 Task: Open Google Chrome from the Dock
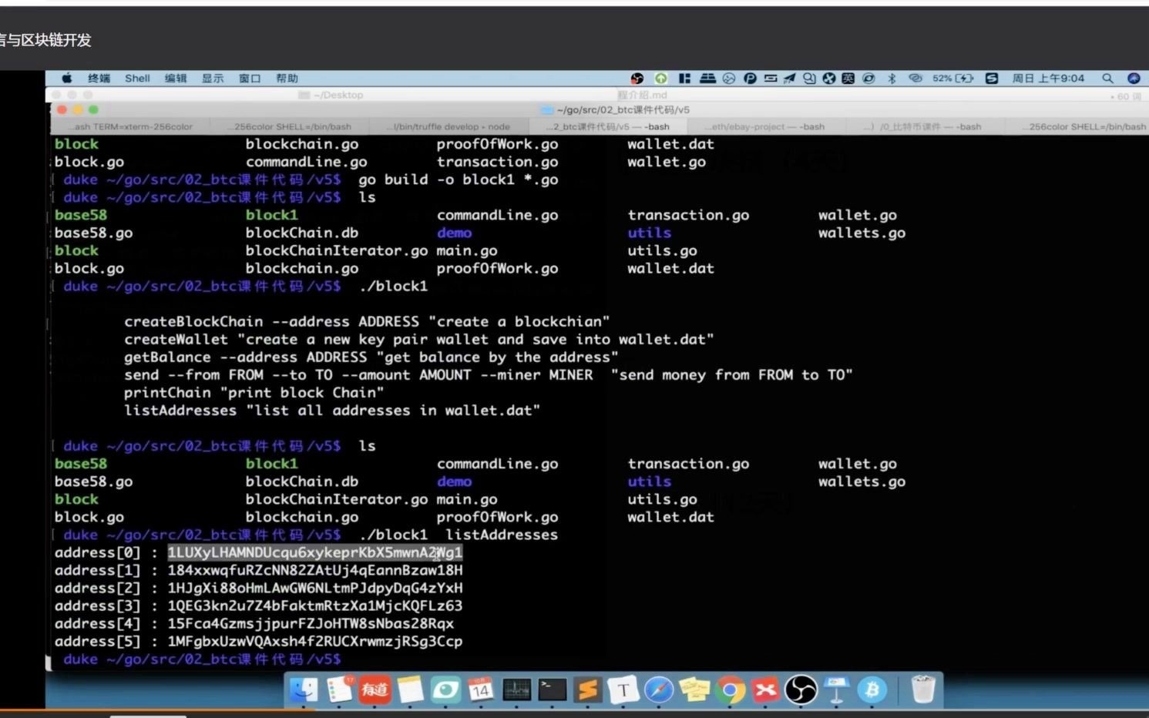click(x=729, y=689)
